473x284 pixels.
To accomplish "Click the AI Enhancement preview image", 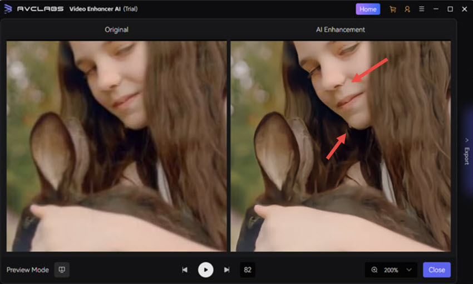I will tap(341, 146).
